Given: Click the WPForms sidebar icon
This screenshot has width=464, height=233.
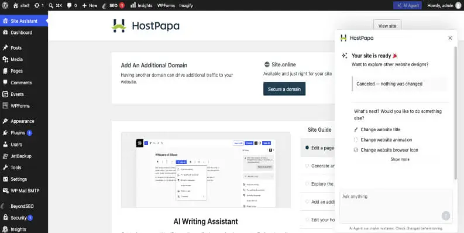Looking at the screenshot, I should coord(5,106).
